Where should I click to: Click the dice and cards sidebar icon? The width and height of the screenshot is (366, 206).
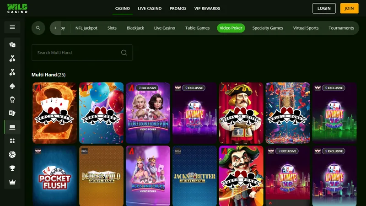pos(12,44)
